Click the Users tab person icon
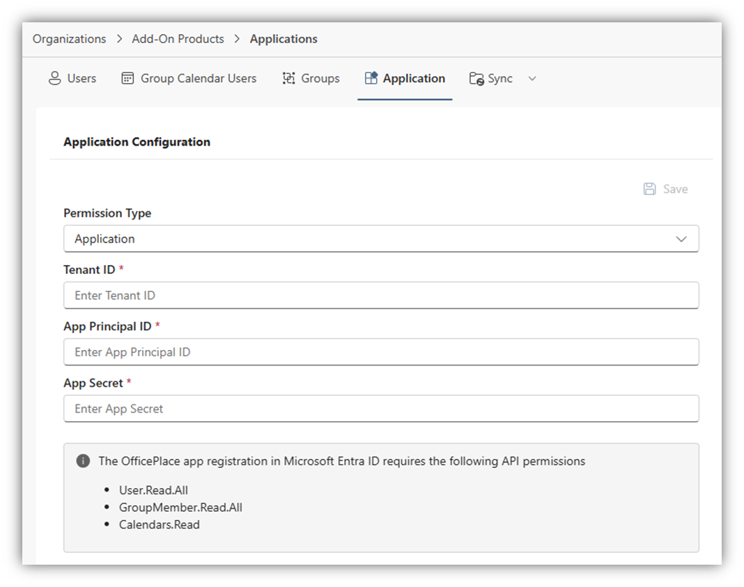Image resolution: width=744 pixels, height=587 pixels. tap(54, 79)
